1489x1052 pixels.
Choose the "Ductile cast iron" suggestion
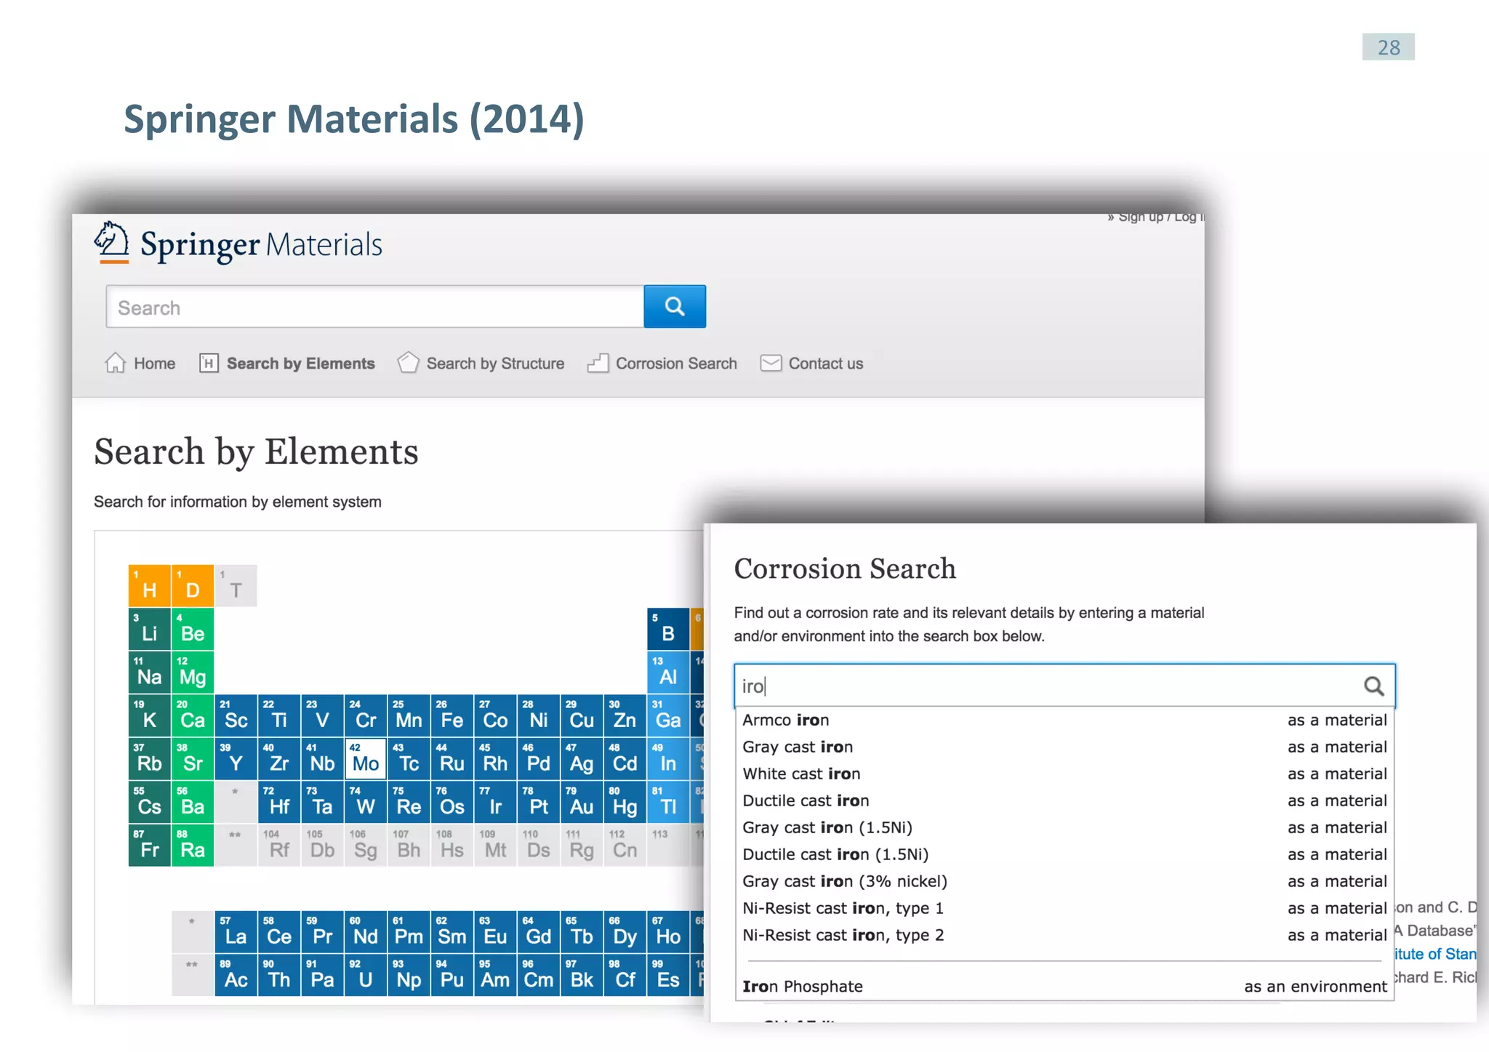click(x=1064, y=800)
